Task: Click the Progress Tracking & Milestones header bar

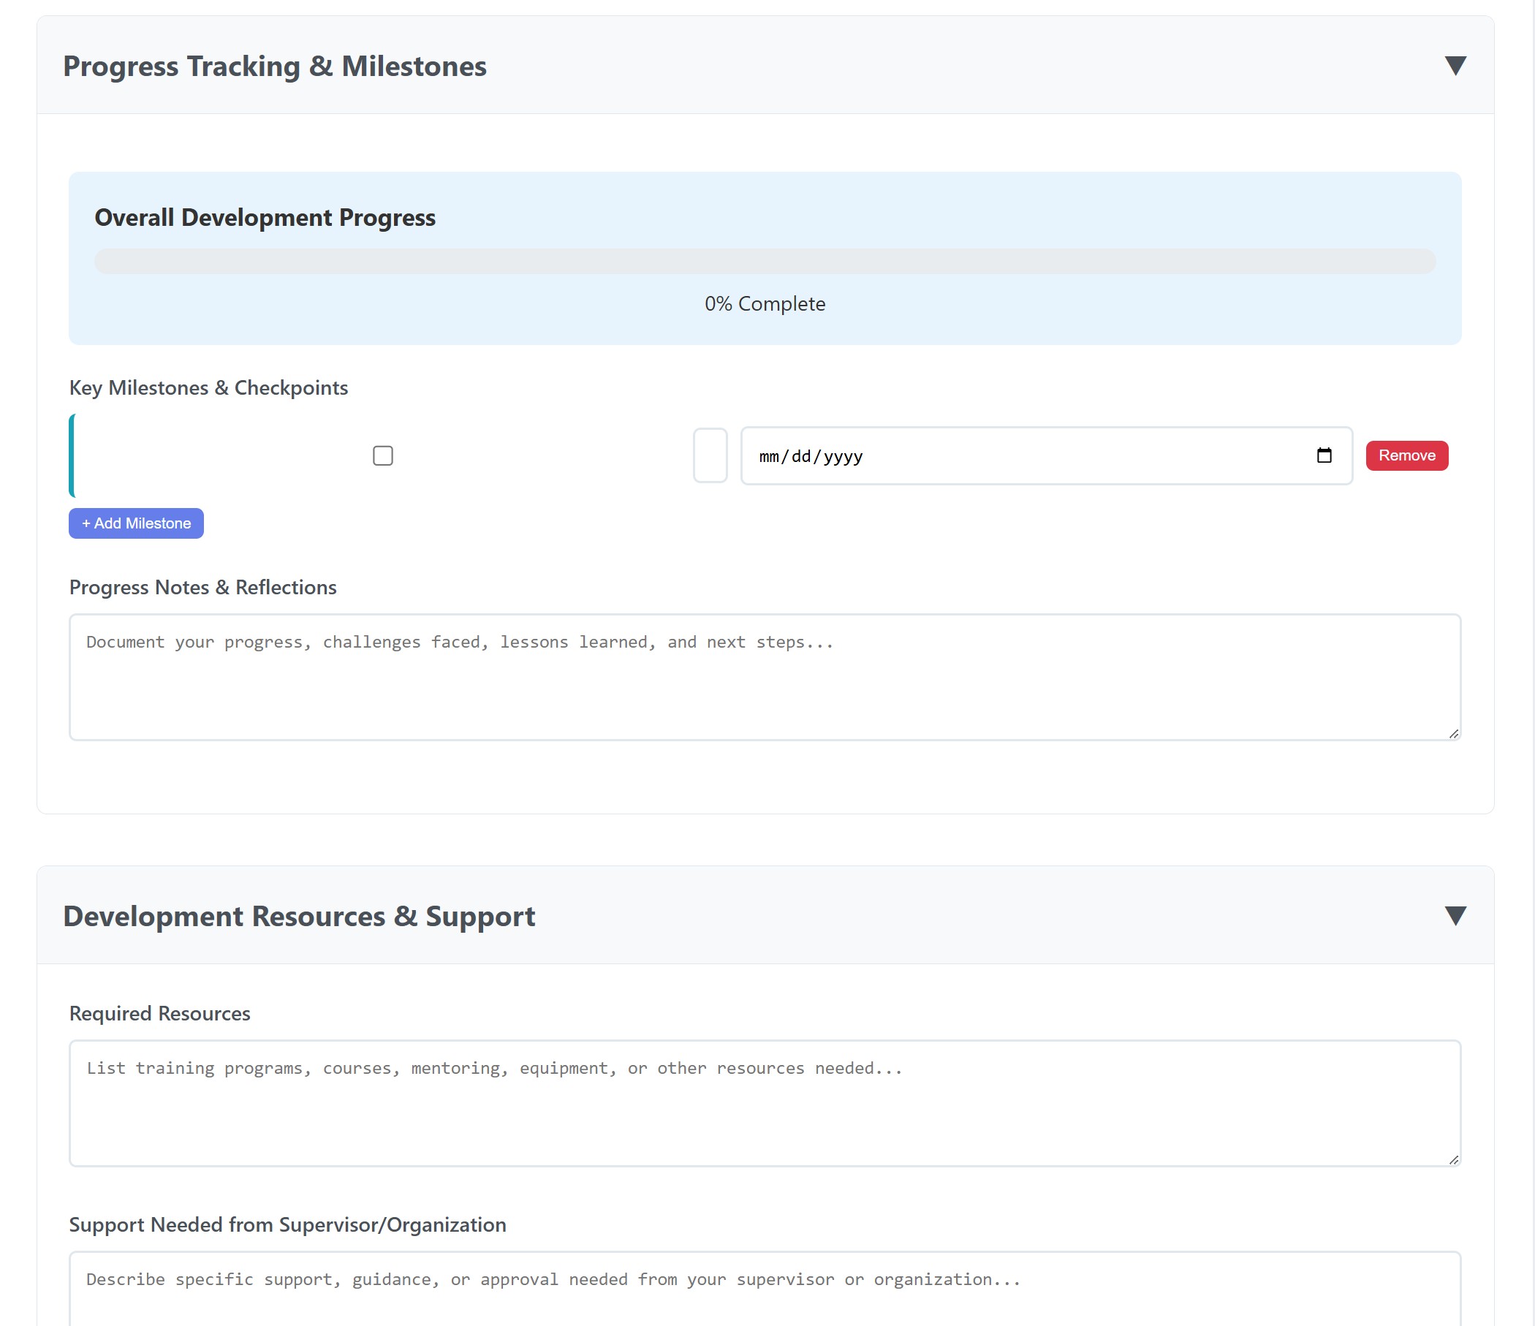Action: [x=275, y=66]
